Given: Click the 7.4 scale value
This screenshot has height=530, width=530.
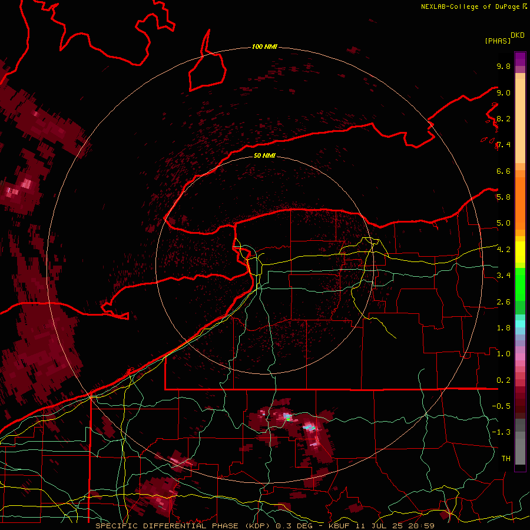Looking at the screenshot, I should point(503,145).
